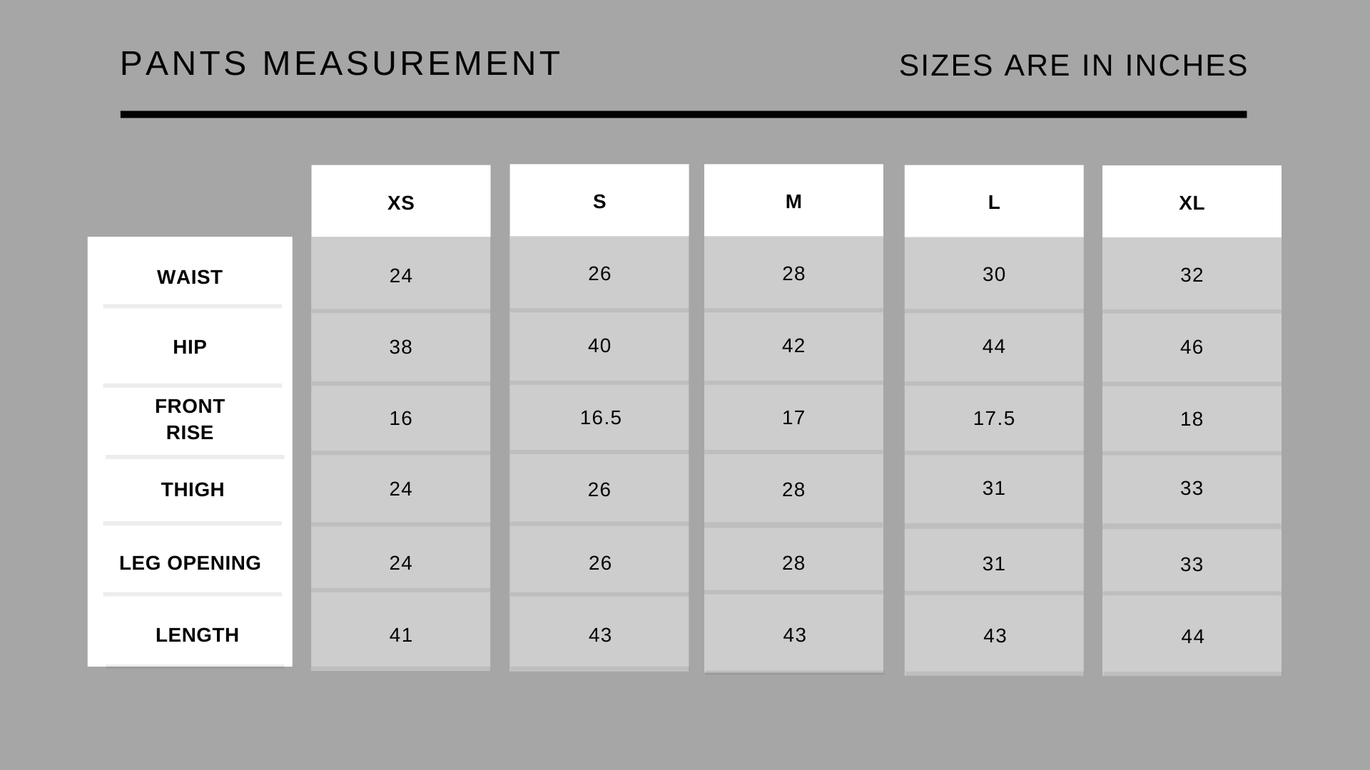
Task: Click the FRONT RISE row label
Action: [190, 419]
